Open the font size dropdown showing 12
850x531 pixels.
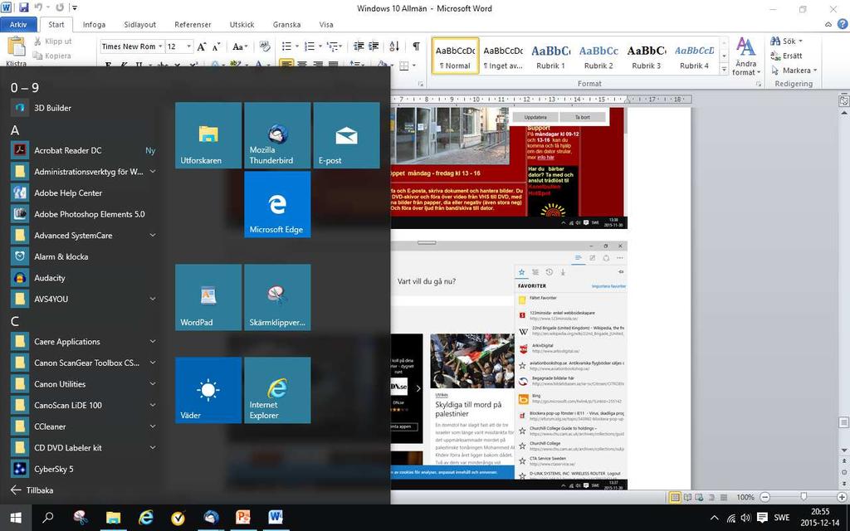188,46
